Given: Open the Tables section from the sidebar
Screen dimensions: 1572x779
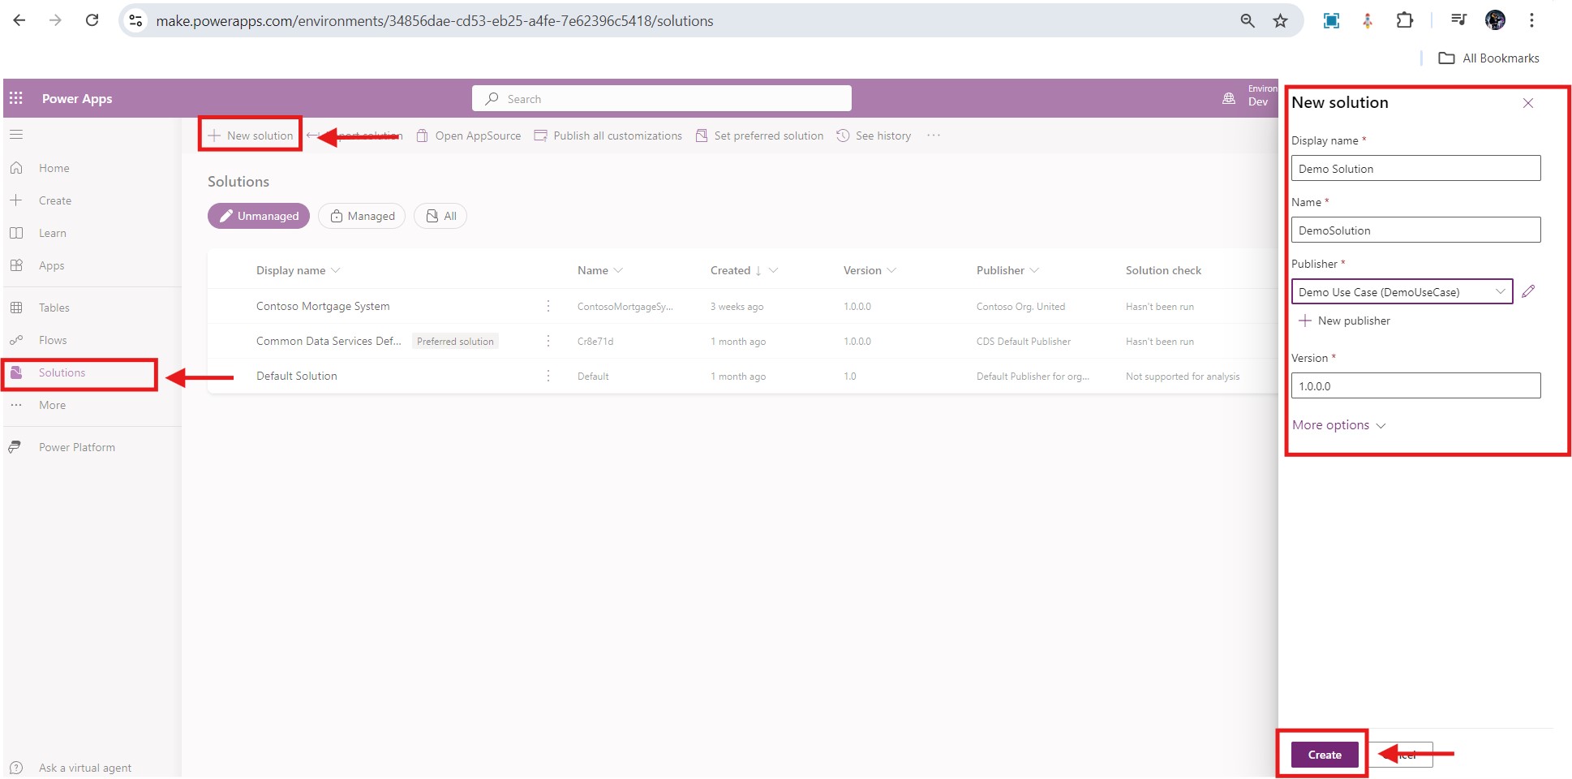Looking at the screenshot, I should [x=18, y=307].
